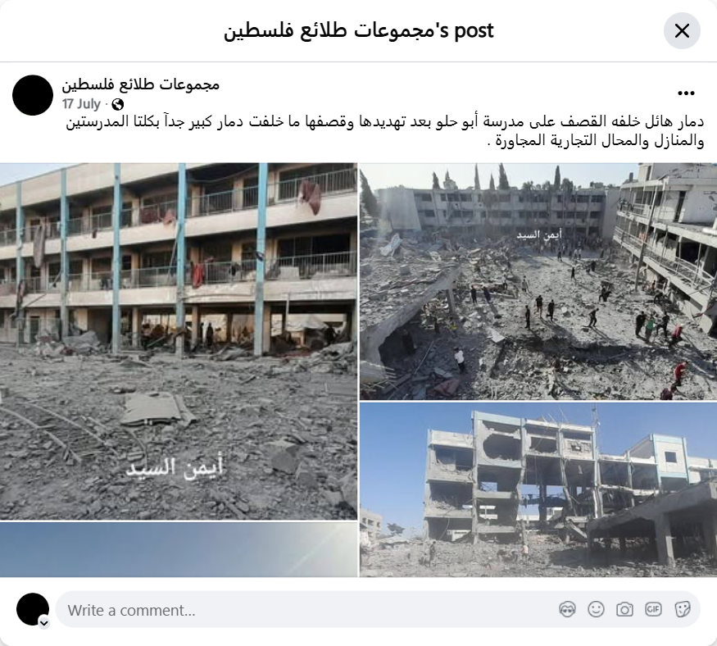
Task: Open the GIF picker in comment box
Action: (x=653, y=609)
